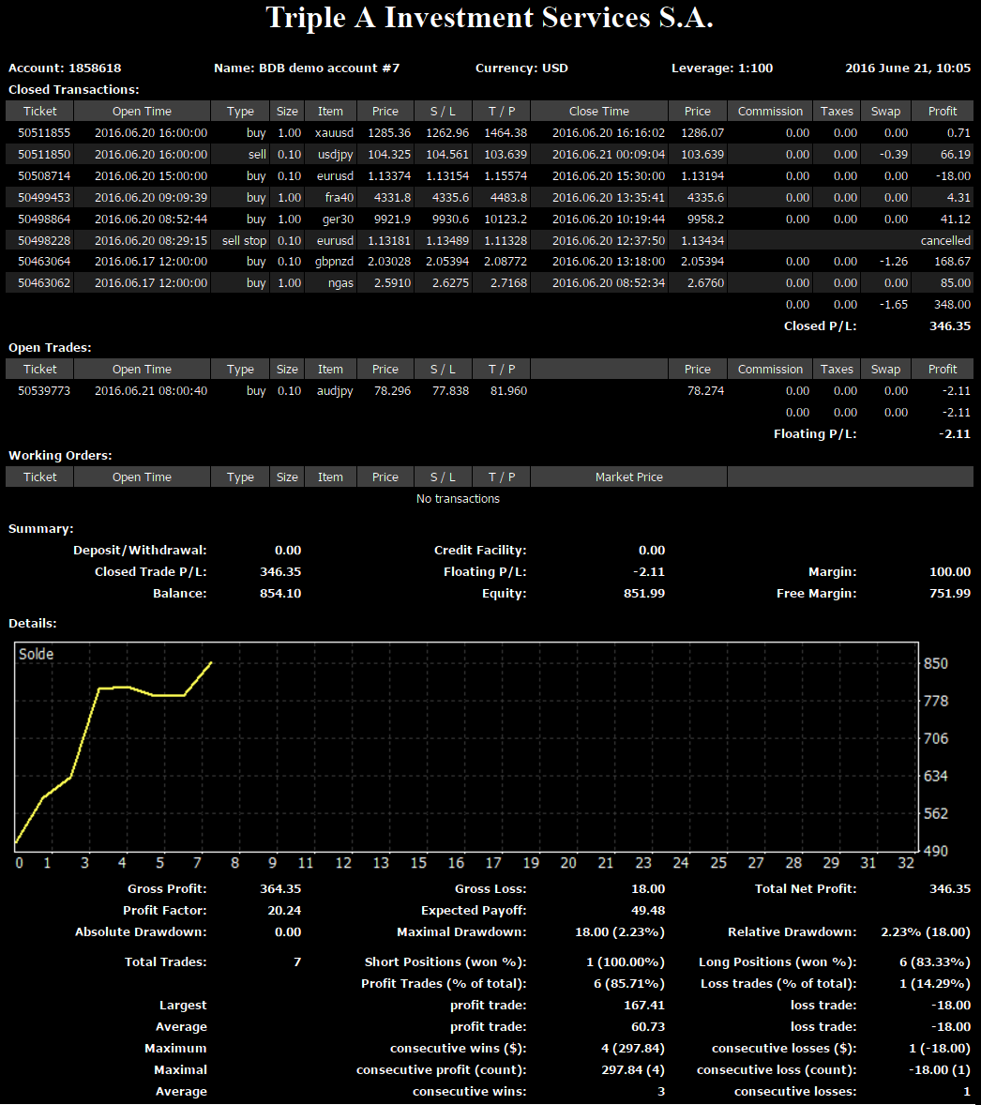Screen dimensions: 981x1105
Task: Click the Maximal Drawdown value 18.00 (2.23%)
Action: click(620, 931)
